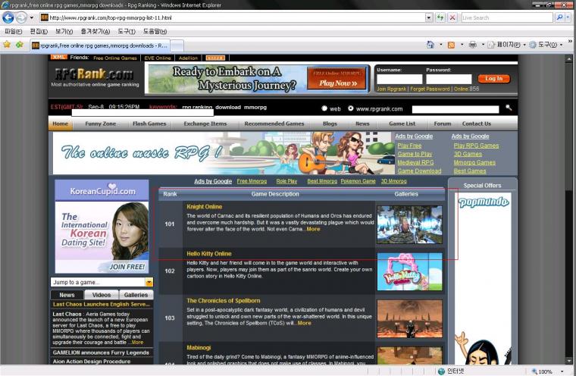Screen dimensions: 576x376
Task: Switch to the News sidebar tab
Action: [67, 295]
